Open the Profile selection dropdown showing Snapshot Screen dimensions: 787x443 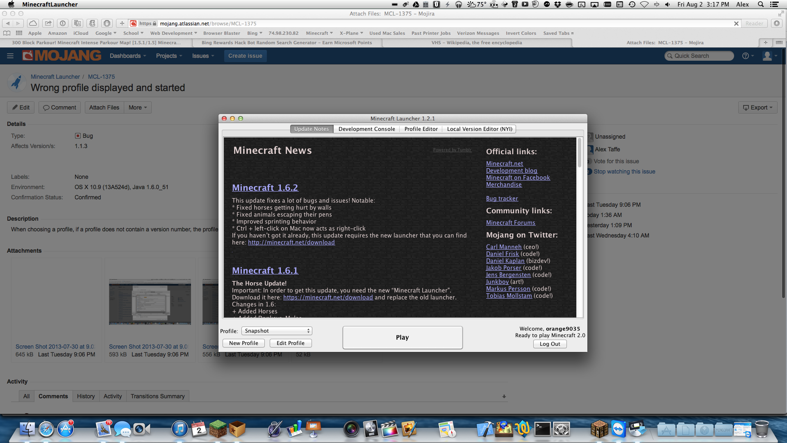(277, 331)
